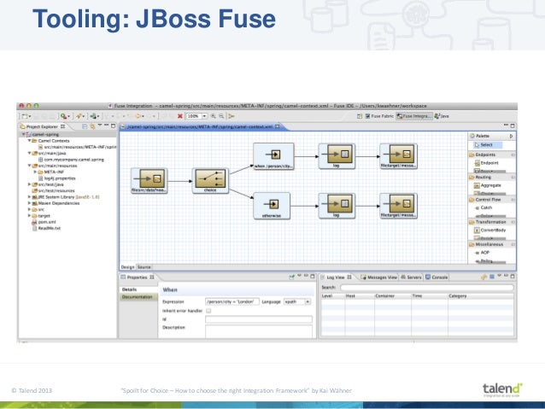
Task: Click the orange icon in Log View toolbar
Action: 483,277
